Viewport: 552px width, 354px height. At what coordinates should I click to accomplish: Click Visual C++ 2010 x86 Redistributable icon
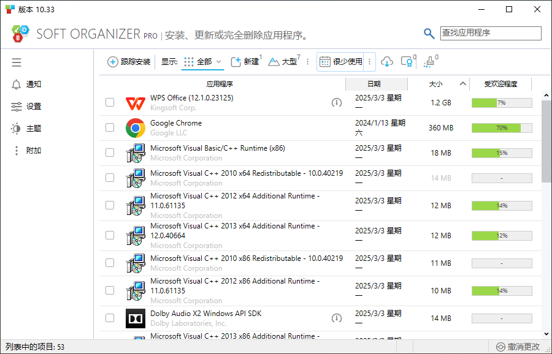coord(136,263)
